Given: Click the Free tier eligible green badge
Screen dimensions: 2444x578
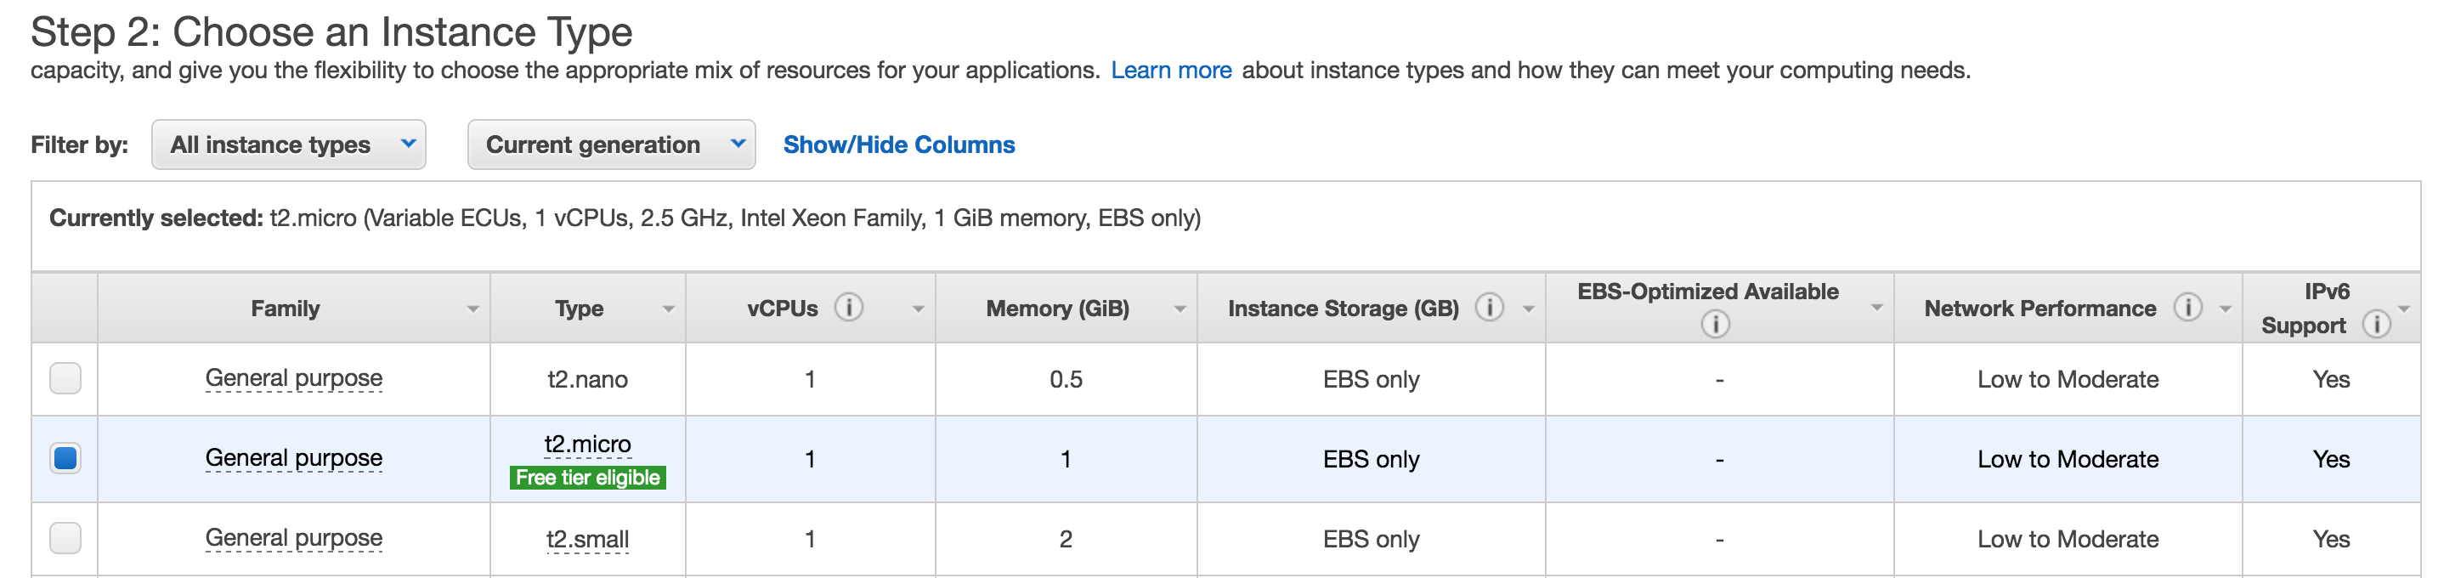Looking at the screenshot, I should (587, 478).
